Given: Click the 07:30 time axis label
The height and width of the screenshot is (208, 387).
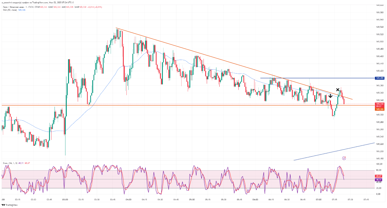Looking at the screenshot, I should point(350,200).
